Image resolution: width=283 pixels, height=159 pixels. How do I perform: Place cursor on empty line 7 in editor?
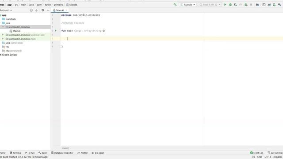(x=172, y=38)
